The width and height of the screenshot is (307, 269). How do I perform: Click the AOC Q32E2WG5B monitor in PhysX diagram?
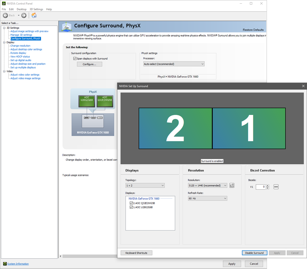105,101
